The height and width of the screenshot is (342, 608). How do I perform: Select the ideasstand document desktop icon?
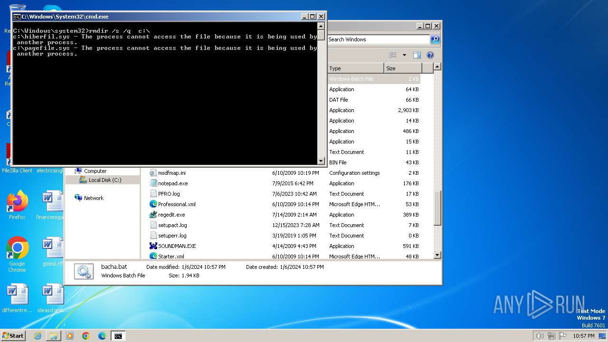(52, 298)
